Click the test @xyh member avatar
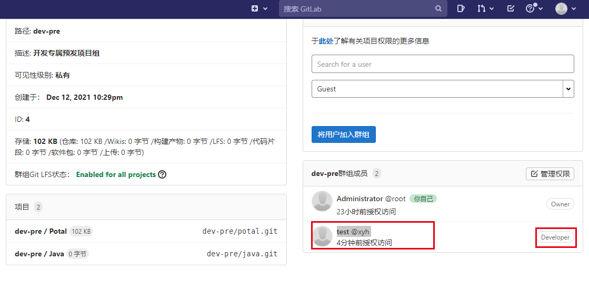This screenshot has height=281, width=589. pos(322,236)
